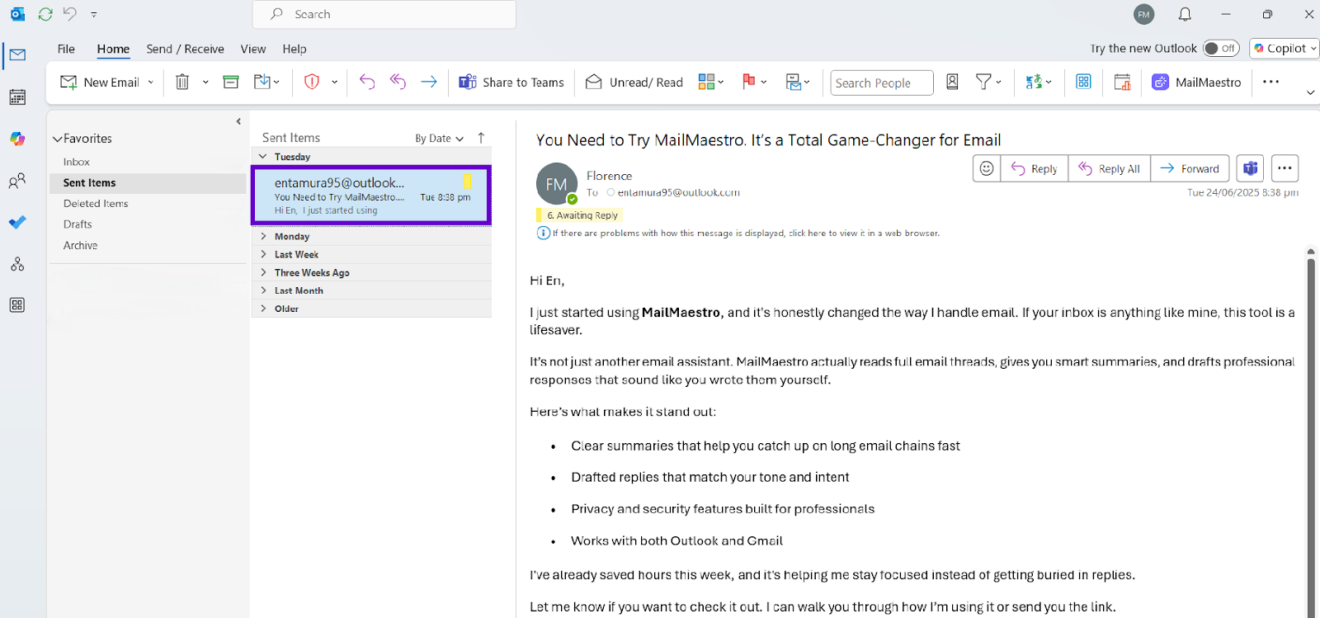
Task: Click the yellow category flag on the message
Action: [x=467, y=182]
